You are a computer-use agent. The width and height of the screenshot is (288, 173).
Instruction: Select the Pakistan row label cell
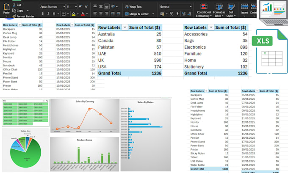(x=106, y=47)
